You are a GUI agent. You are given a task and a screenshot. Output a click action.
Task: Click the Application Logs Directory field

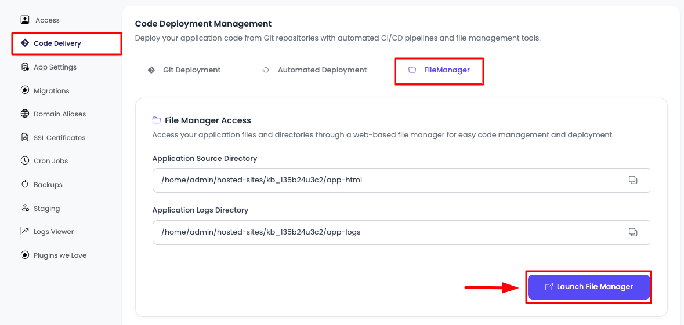[383, 232]
